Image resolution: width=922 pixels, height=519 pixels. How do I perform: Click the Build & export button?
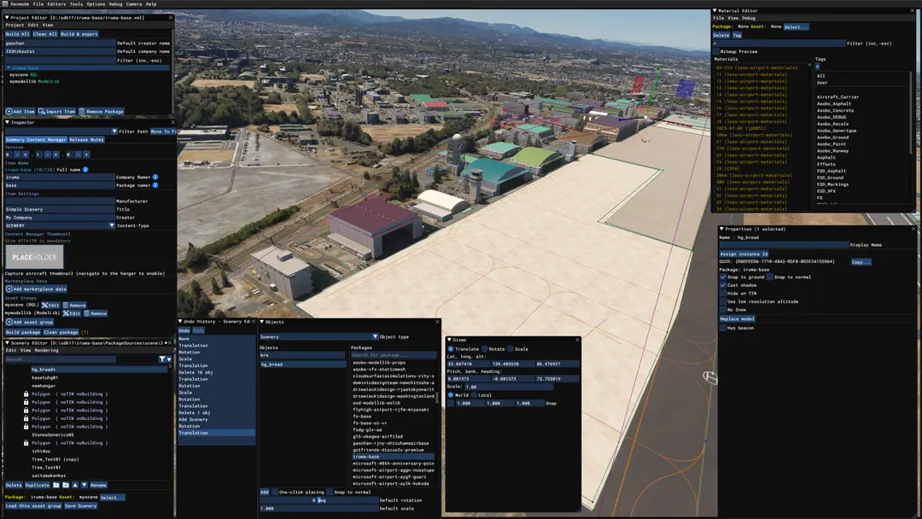(79, 34)
